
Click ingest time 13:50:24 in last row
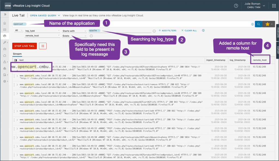219,157
